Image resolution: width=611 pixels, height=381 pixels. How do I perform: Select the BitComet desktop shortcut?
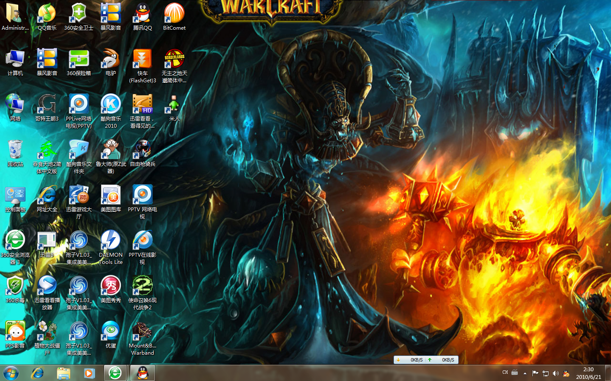[174, 17]
